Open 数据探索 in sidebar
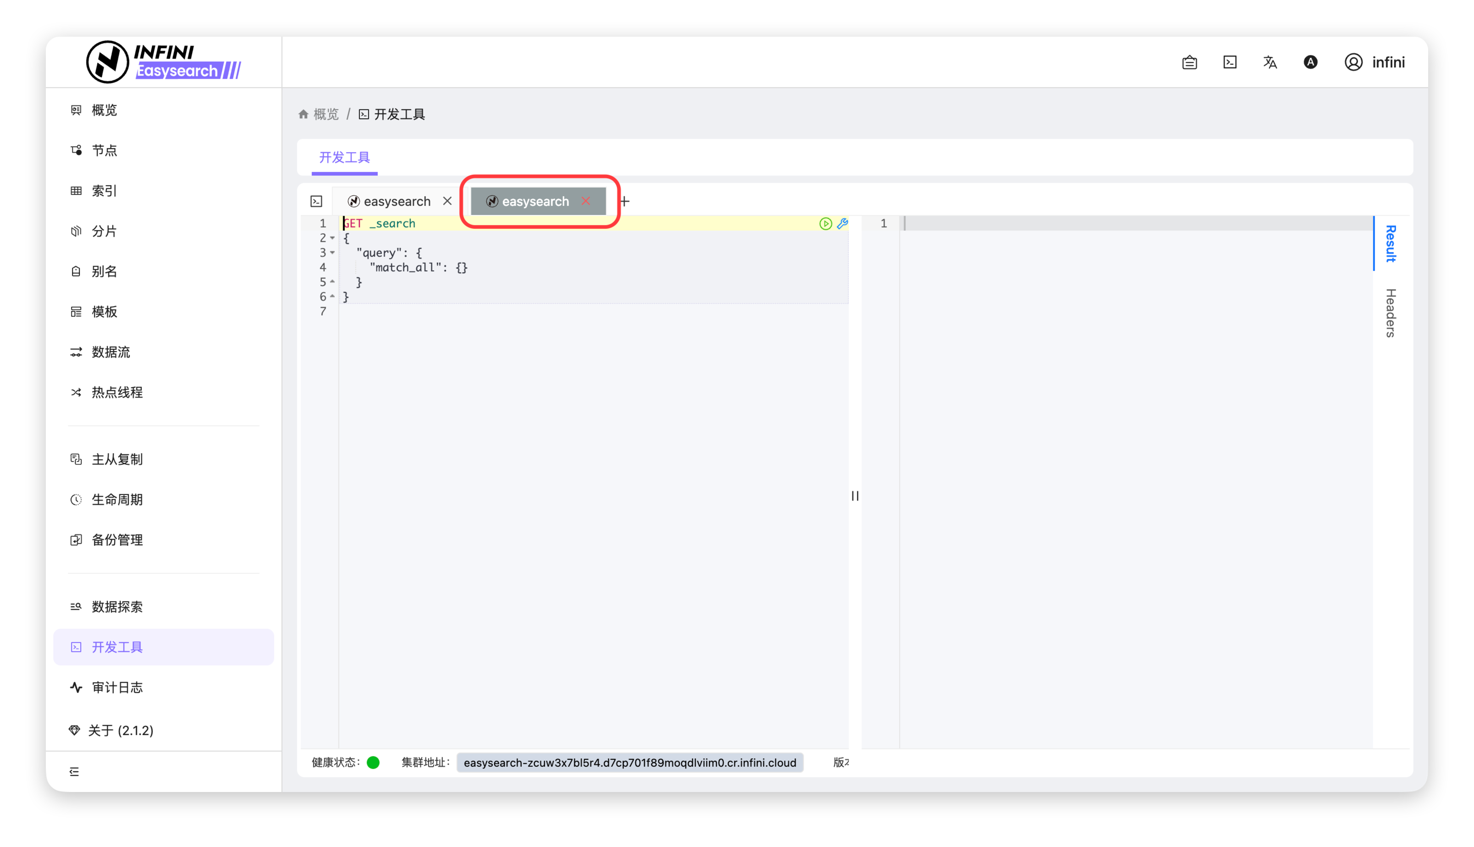This screenshot has width=1474, height=847. 117,607
